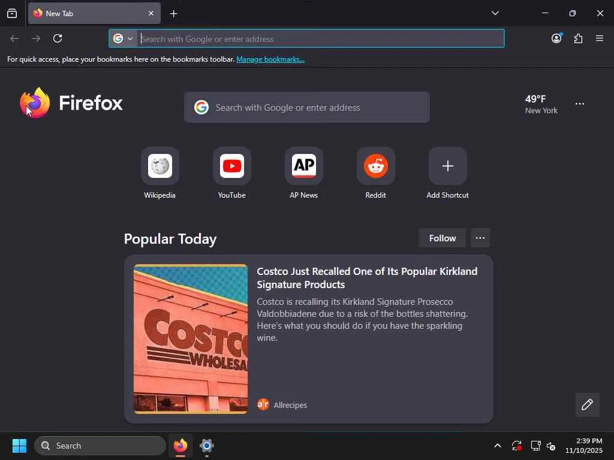This screenshot has width=614, height=460.
Task: Open the Costco store article thumbnail
Action: [x=191, y=339]
